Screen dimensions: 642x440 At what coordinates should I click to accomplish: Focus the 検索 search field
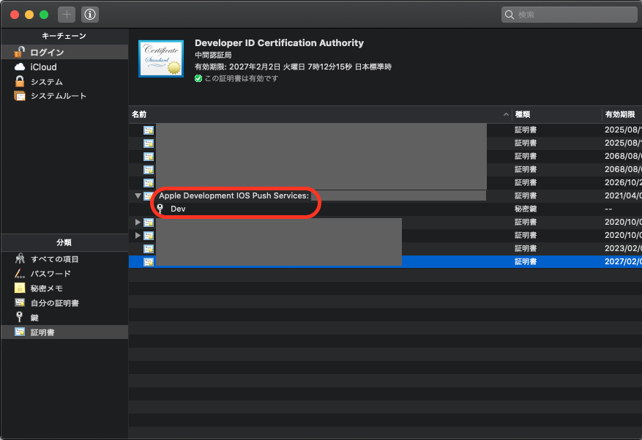pos(569,15)
